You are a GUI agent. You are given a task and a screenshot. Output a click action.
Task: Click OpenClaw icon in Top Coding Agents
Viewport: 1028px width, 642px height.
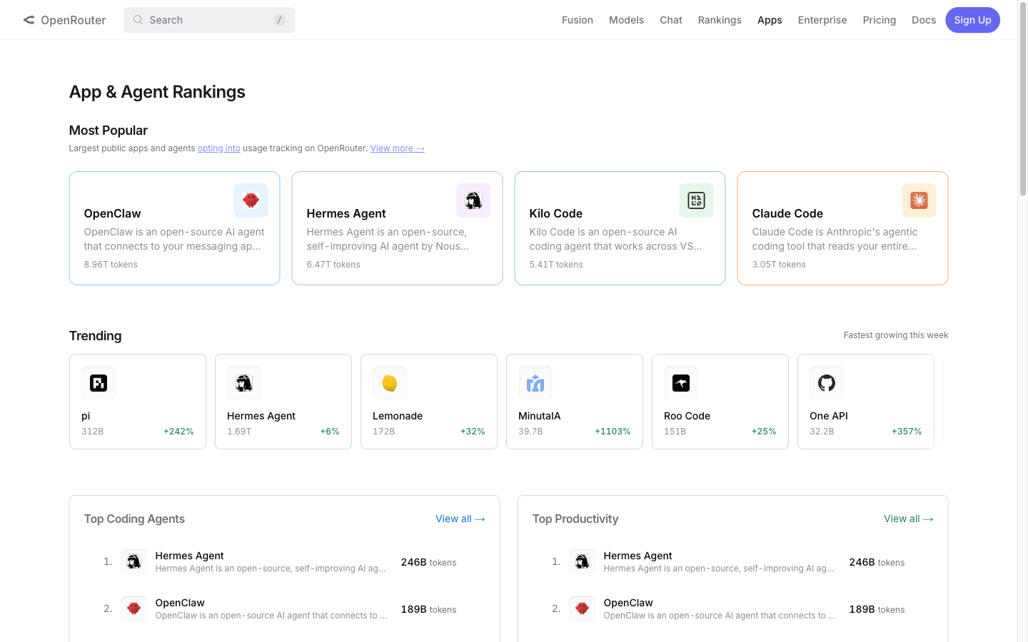pyautogui.click(x=133, y=608)
